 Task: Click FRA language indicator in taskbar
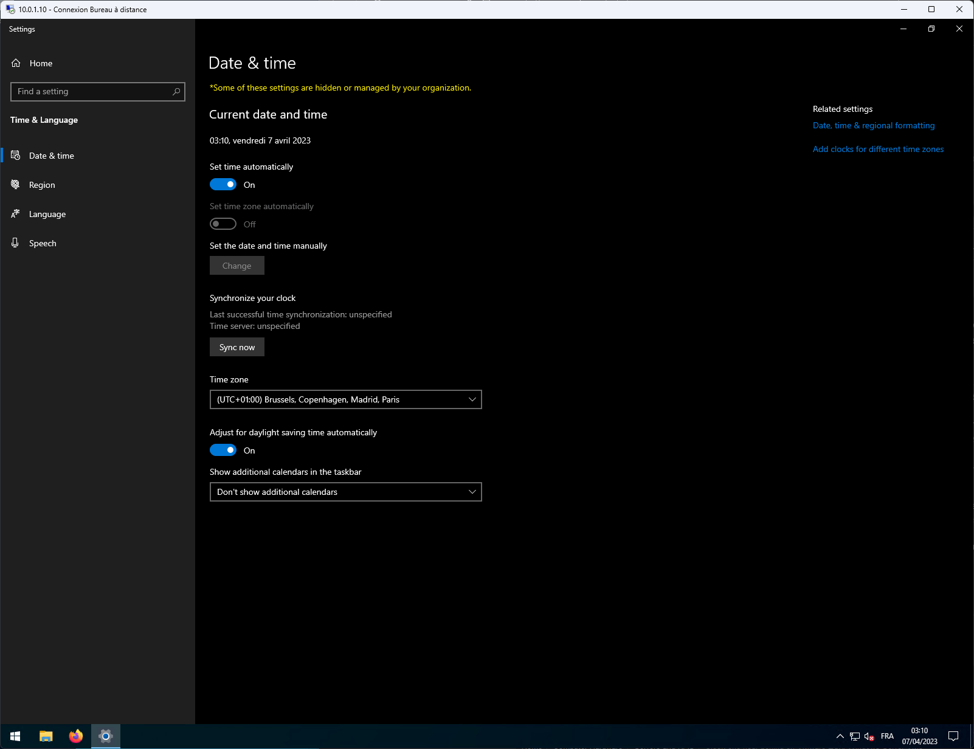887,736
